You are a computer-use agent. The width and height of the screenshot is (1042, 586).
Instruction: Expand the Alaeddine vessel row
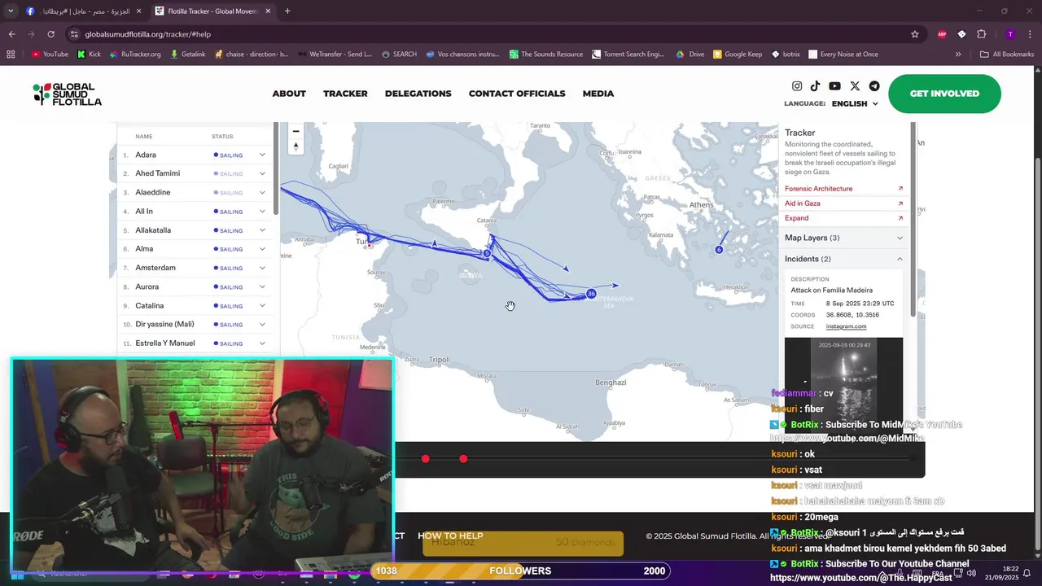[262, 192]
